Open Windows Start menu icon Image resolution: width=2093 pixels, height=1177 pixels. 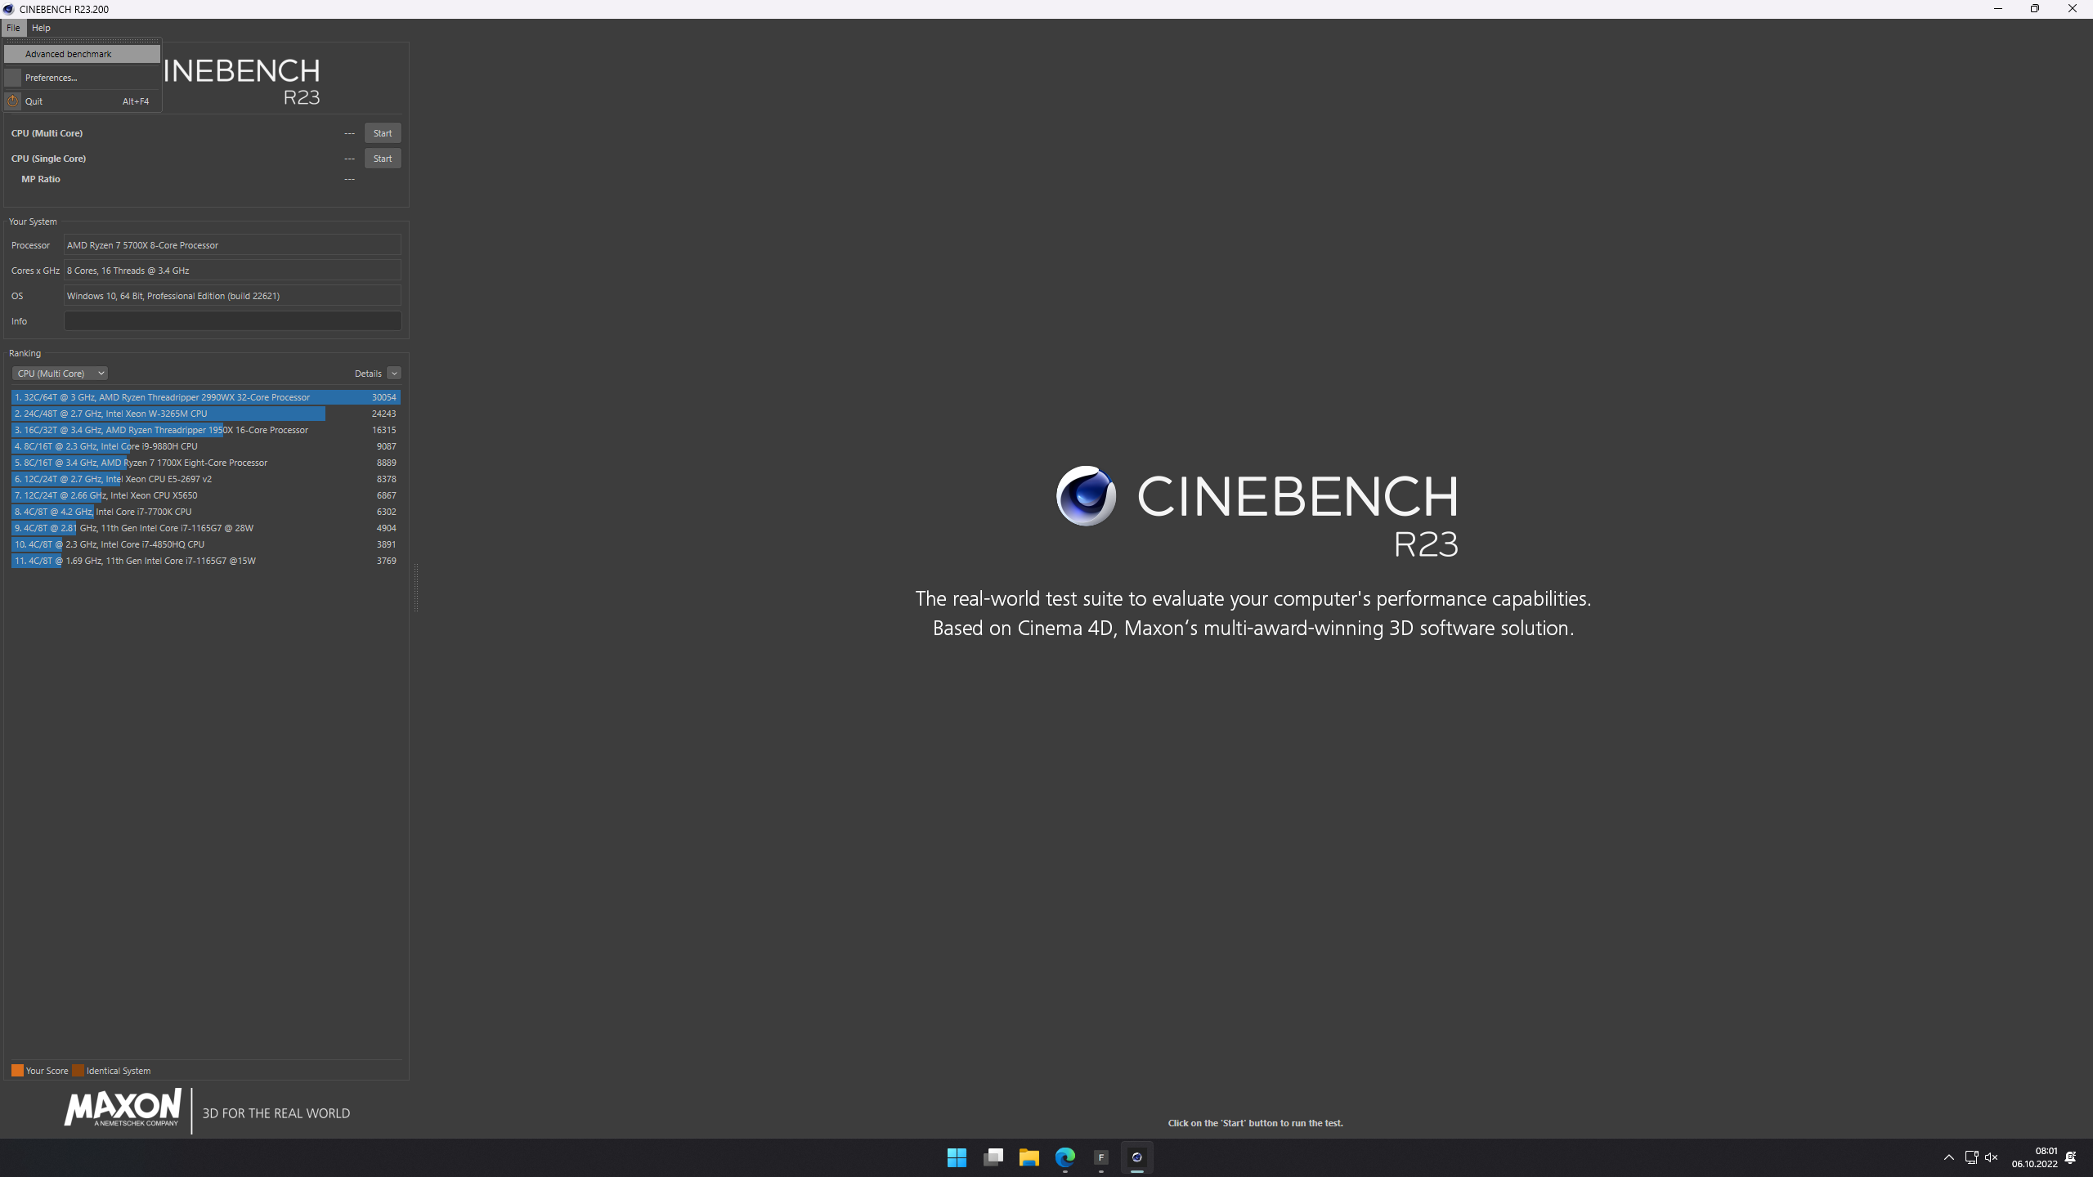[x=957, y=1157]
